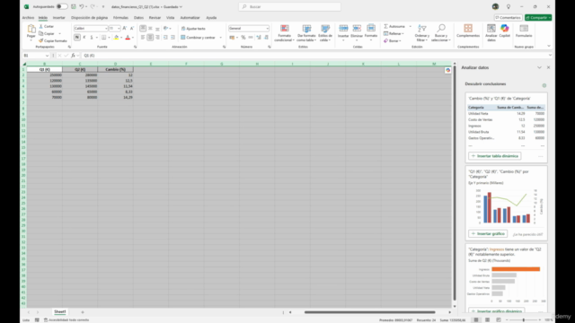
Task: Open Formato condicional
Action: 285,33
